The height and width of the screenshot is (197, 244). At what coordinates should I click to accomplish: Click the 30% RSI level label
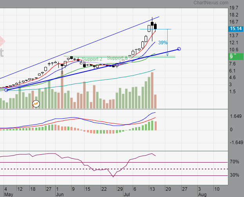pos(234,175)
